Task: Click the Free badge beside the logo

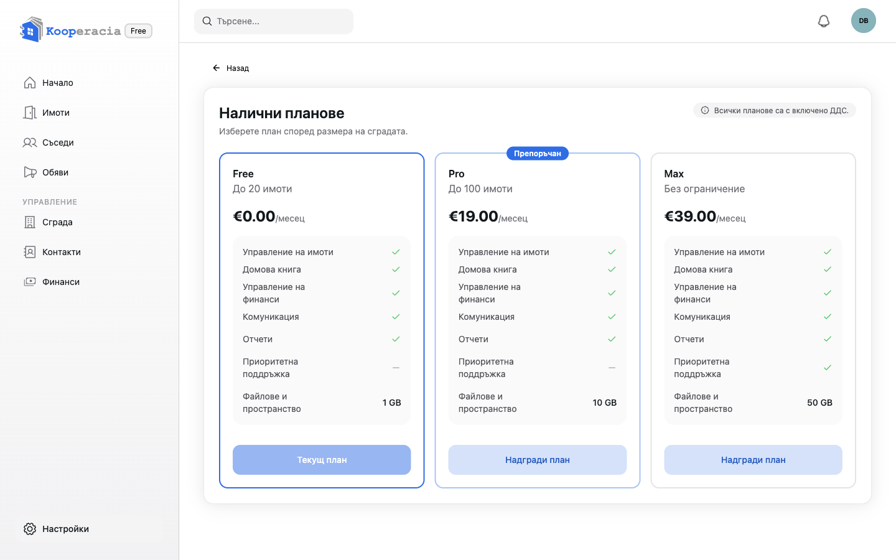Action: click(139, 30)
